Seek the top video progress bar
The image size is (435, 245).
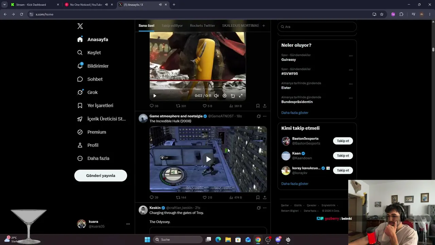pyautogui.click(x=198, y=89)
